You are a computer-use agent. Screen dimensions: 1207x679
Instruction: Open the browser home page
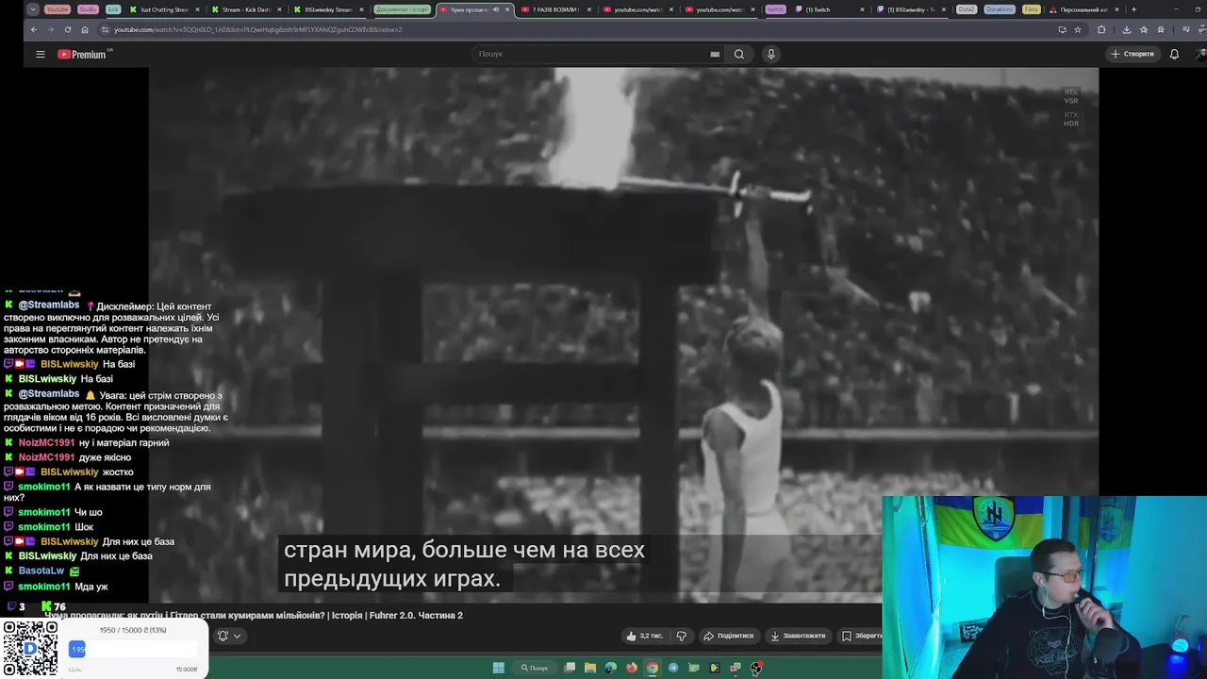(x=84, y=29)
